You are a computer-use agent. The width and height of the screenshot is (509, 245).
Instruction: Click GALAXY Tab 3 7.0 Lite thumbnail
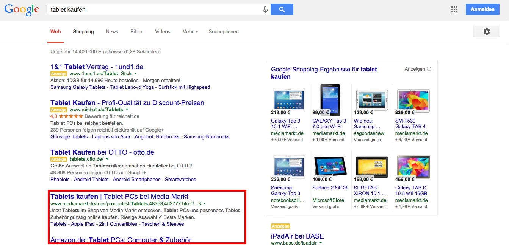330,100
